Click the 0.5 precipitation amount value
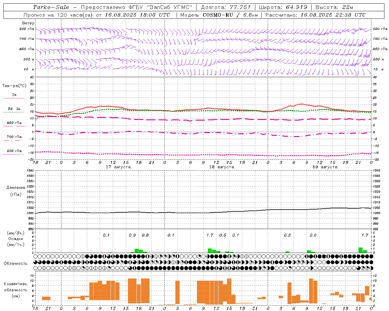Image resolution: width=389 pixels, height=311 pixels. [x=223, y=235]
